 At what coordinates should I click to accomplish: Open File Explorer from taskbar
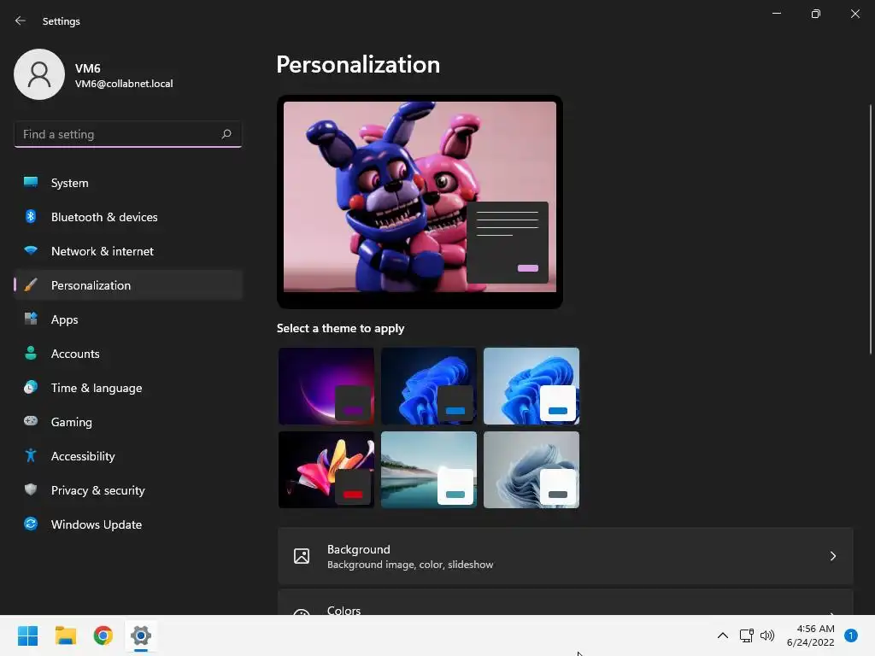click(x=65, y=635)
